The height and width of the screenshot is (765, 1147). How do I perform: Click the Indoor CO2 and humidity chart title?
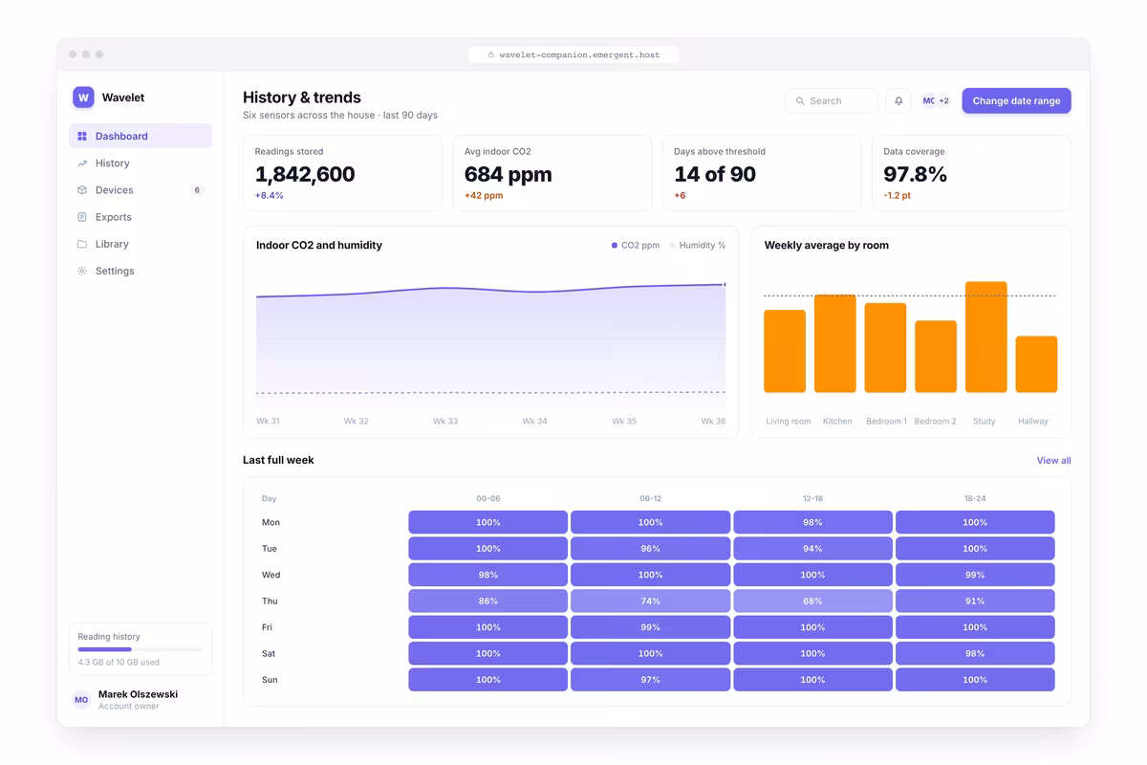[319, 245]
